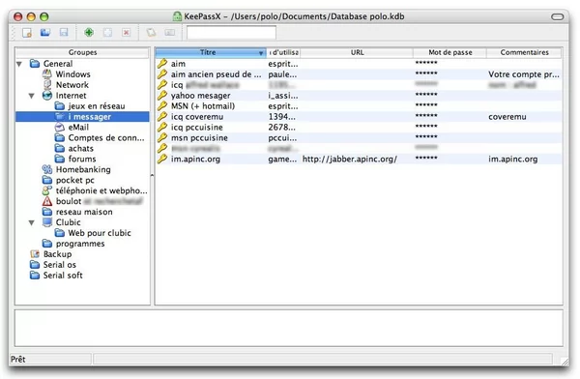Click the d'utilisa column header
This screenshot has width=580, height=379.
pos(283,52)
